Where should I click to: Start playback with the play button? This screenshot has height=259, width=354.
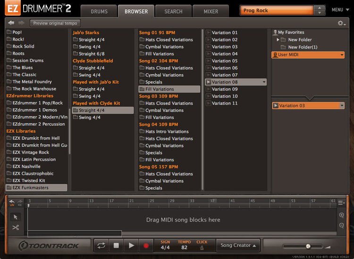coord(131,245)
